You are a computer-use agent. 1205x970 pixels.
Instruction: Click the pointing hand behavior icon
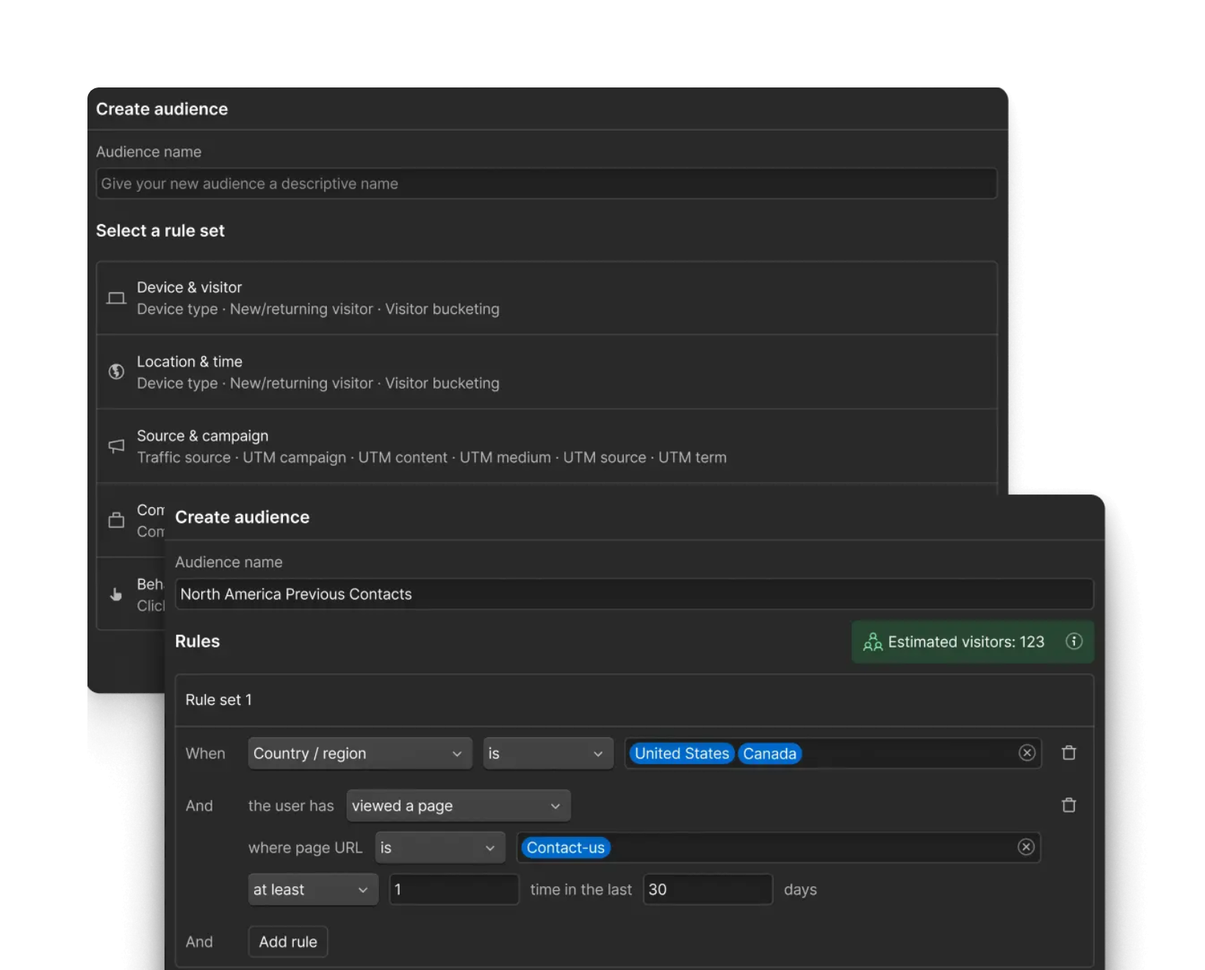(x=116, y=594)
